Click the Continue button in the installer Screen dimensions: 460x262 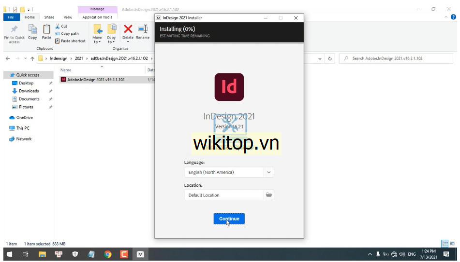coord(229,219)
